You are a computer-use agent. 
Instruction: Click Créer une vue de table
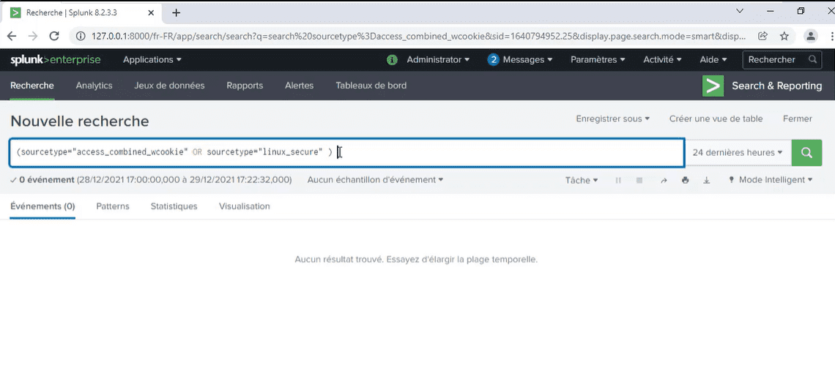[x=716, y=119]
